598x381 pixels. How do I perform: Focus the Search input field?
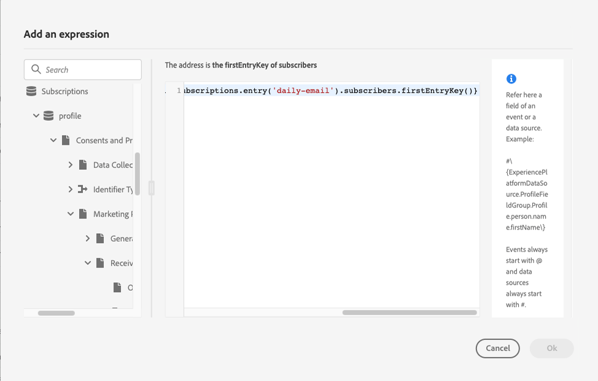(83, 69)
